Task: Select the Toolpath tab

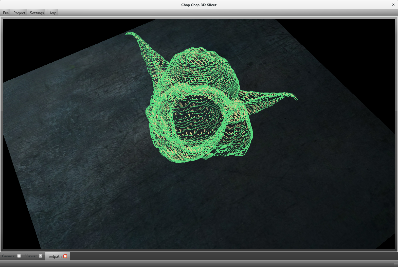Action: click(54, 256)
